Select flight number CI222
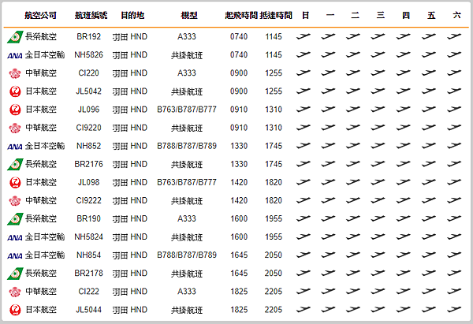The width and height of the screenshot is (473, 324). tap(88, 292)
